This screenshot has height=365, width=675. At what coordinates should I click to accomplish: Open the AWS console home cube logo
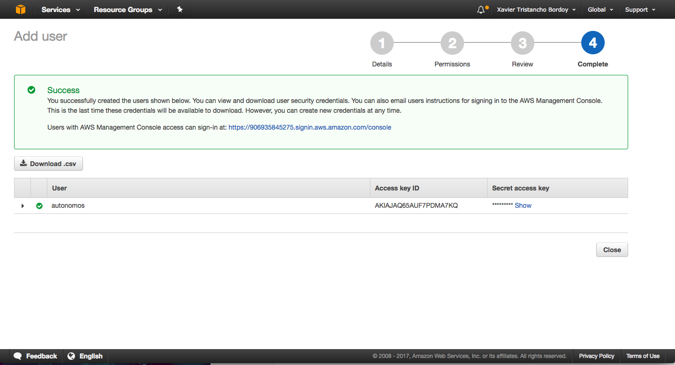(x=21, y=9)
